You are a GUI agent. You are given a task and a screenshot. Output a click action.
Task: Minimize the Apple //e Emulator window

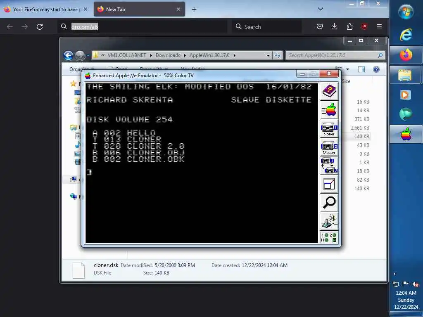302,74
